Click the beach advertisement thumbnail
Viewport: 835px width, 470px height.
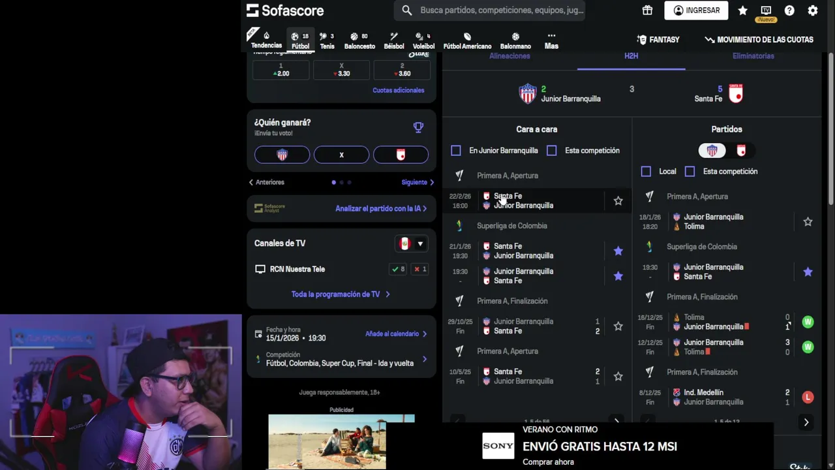point(327,442)
